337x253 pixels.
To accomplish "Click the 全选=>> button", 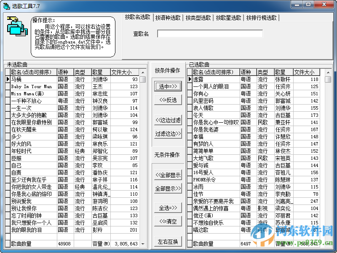I will pos(168,208).
